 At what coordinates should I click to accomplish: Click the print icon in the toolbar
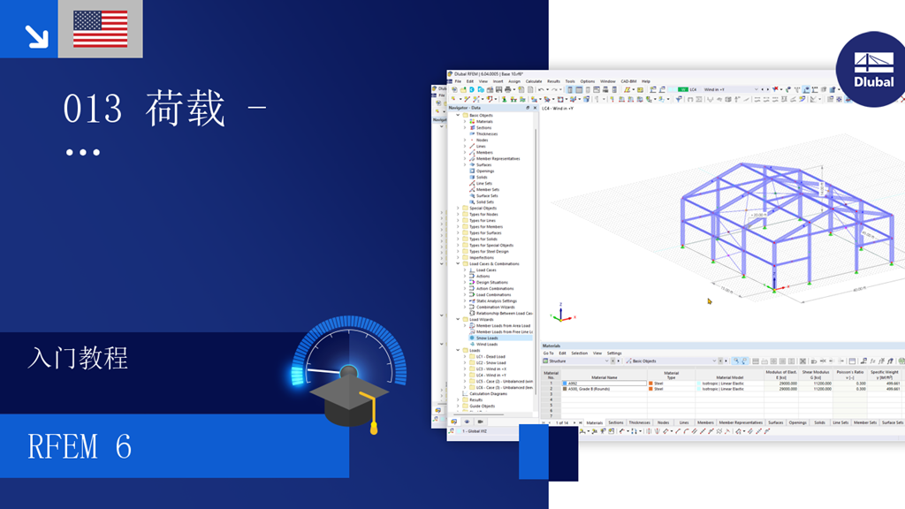[x=508, y=90]
